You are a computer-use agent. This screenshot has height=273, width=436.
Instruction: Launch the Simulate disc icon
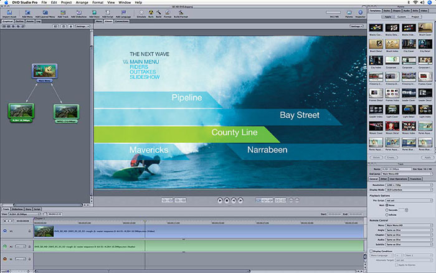tap(141, 12)
